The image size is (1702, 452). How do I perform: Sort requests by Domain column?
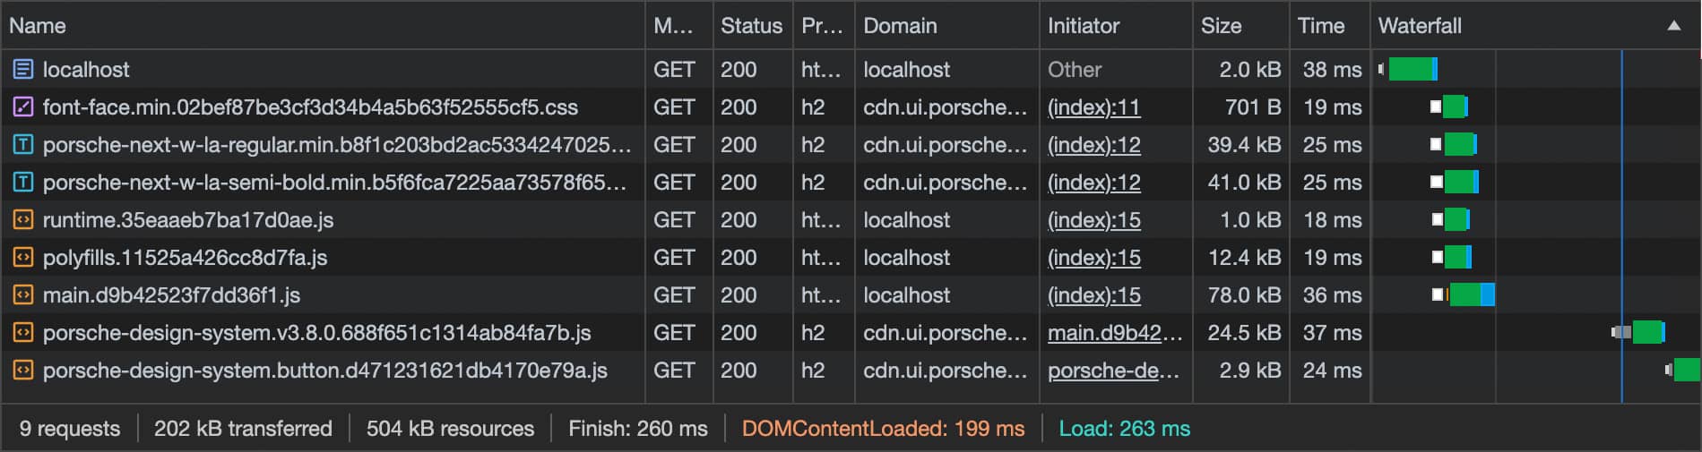[x=946, y=25]
